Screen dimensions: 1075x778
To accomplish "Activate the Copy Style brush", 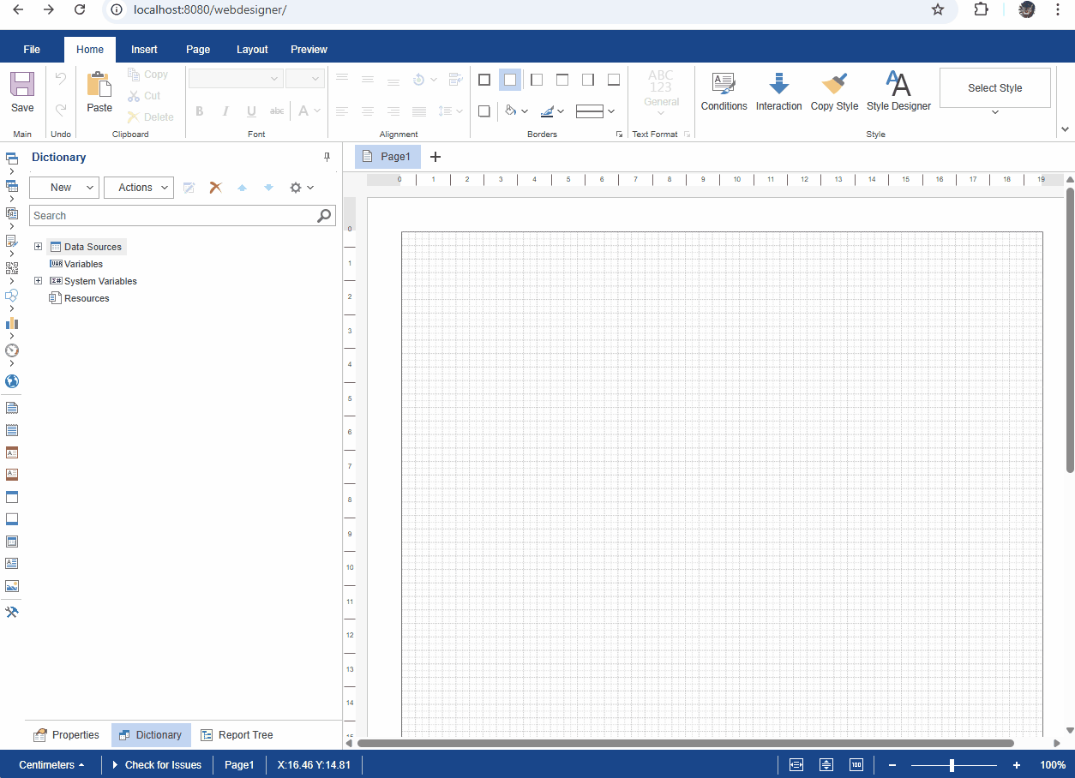I will pyautogui.click(x=834, y=92).
